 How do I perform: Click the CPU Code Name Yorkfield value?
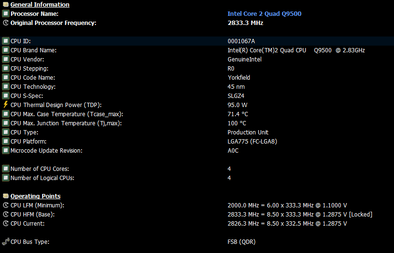[239, 78]
